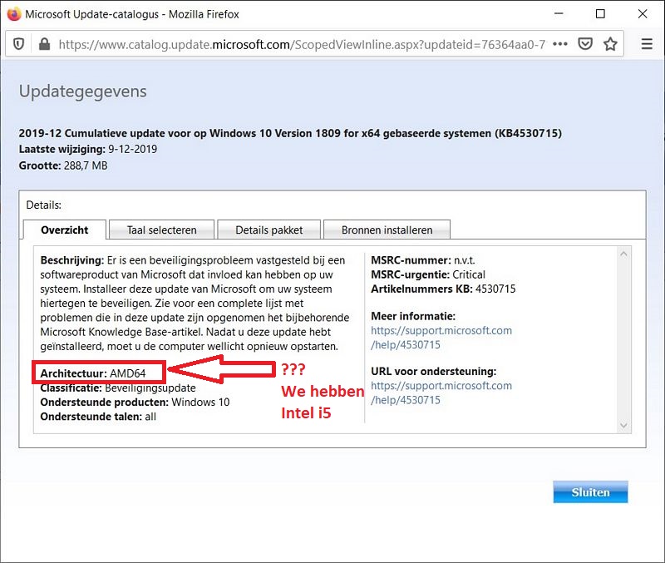Click Ondersteunde producten Windows 10 text

[x=135, y=402]
